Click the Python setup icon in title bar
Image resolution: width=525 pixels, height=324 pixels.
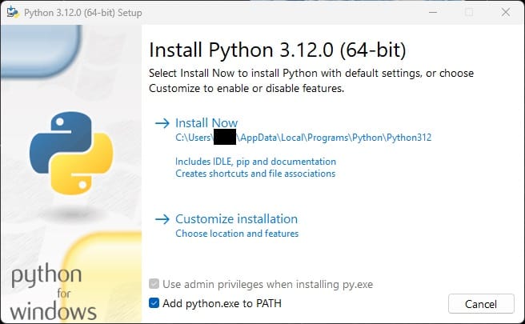point(12,12)
